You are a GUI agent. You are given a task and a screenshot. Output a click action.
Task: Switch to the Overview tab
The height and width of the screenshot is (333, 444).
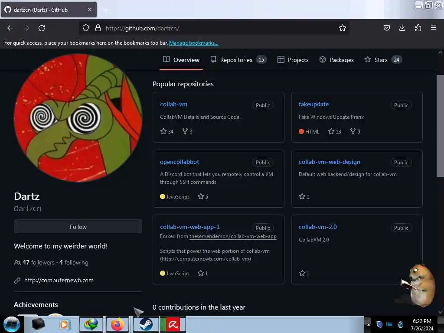[x=181, y=60]
